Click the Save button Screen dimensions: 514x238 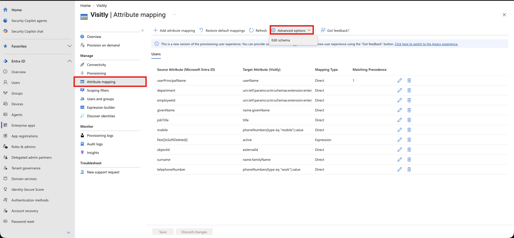pos(163,232)
